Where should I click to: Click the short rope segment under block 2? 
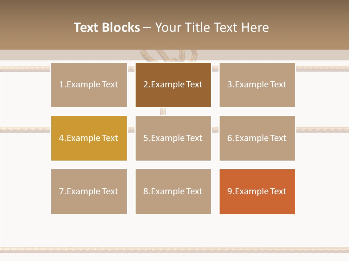tap(163, 112)
